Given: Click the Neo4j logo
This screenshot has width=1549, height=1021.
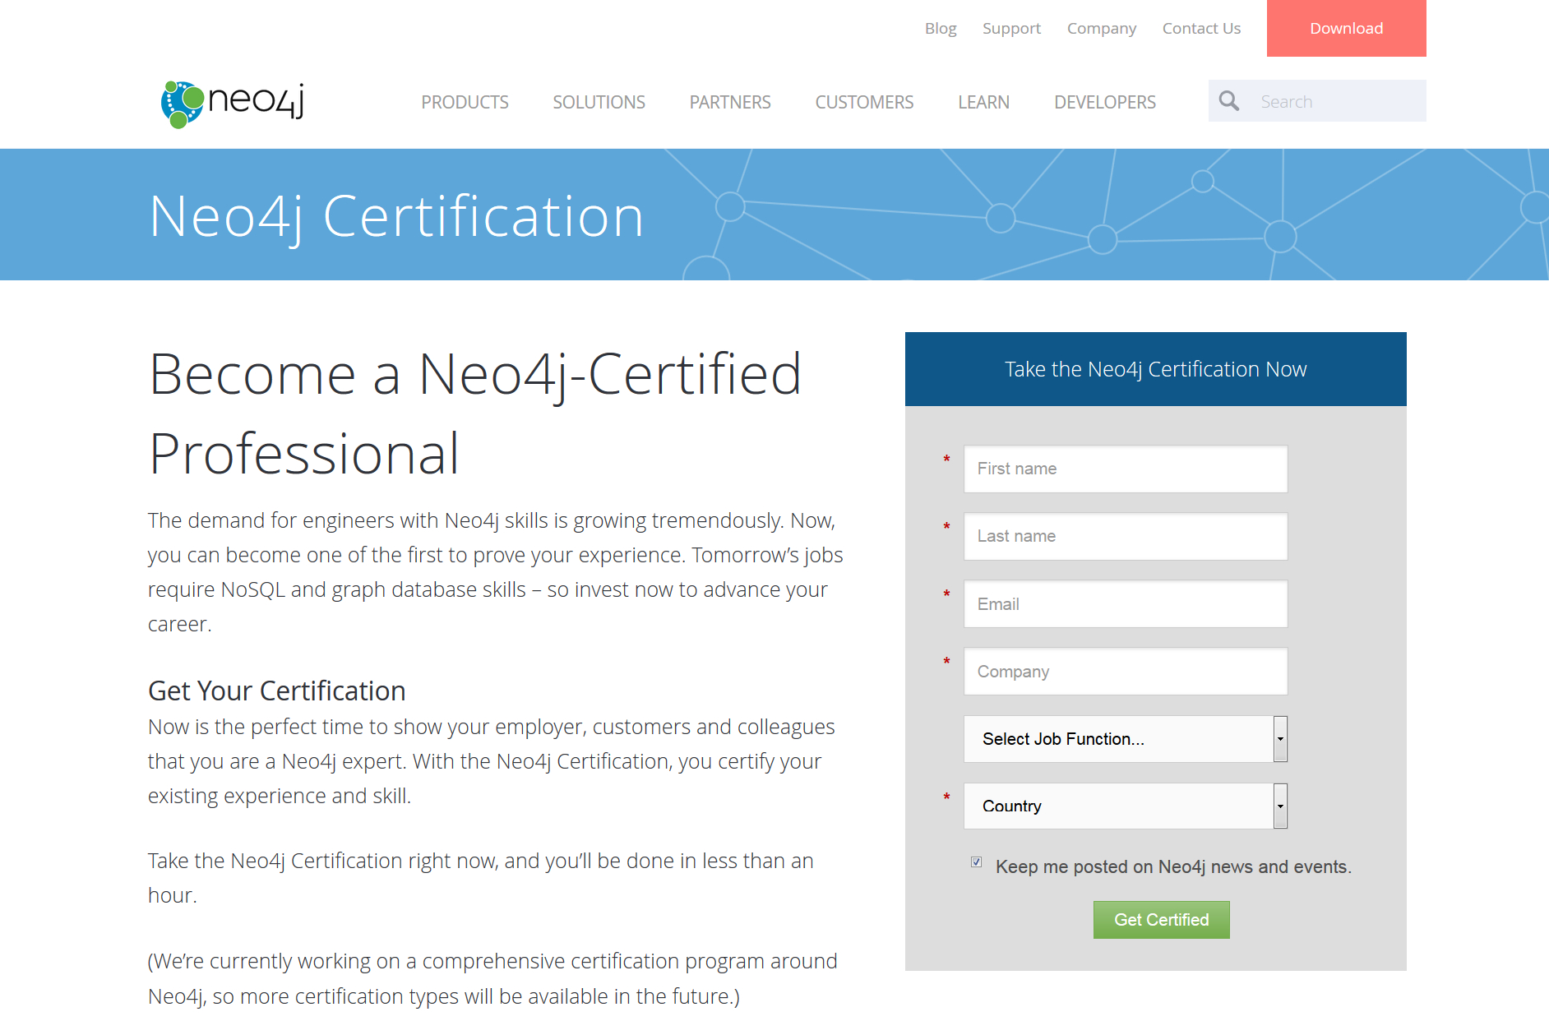Looking at the screenshot, I should [x=233, y=104].
